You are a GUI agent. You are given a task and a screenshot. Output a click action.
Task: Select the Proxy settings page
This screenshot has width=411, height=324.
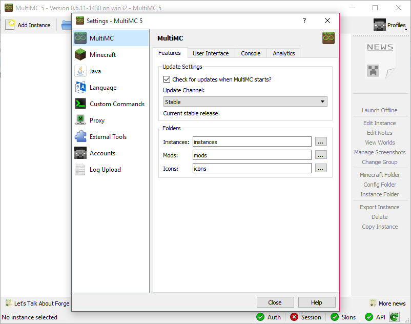[111, 120]
